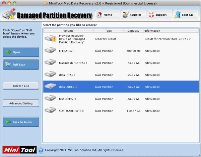The image size is (201, 157).
Task: Select the data (HFS+) volume name
Action: (x=67, y=75)
